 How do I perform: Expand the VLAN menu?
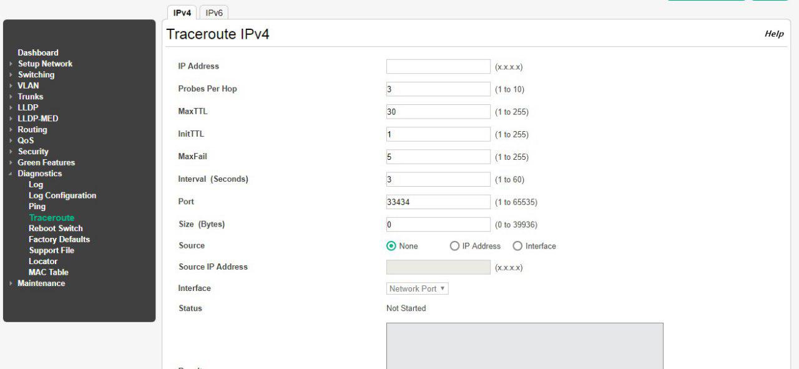(28, 86)
